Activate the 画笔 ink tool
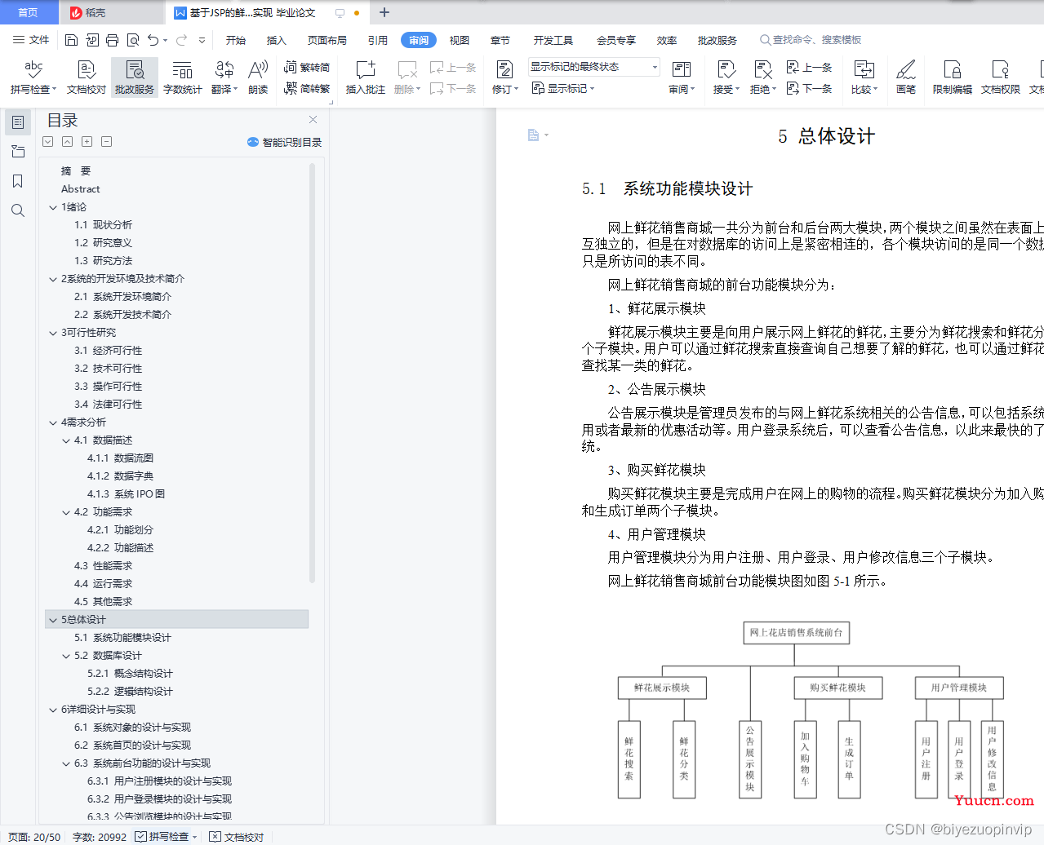This screenshot has height=845, width=1044. 906,77
